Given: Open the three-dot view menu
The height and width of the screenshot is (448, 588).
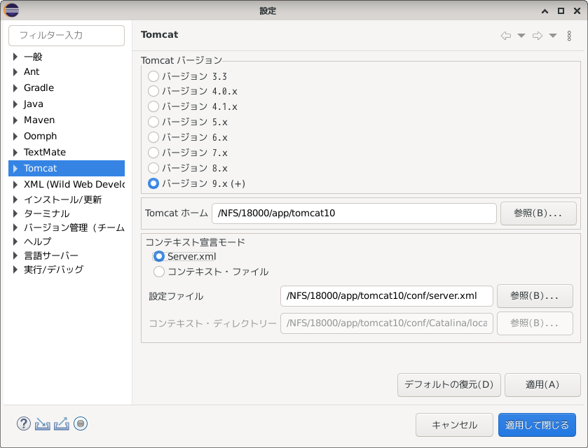Looking at the screenshot, I should coord(569,36).
